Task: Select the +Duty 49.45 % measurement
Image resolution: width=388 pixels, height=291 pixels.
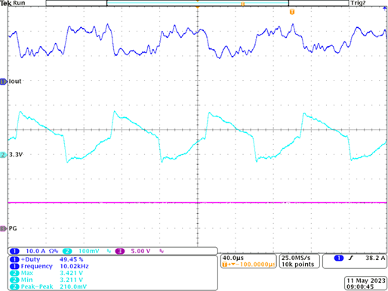Action: [x=47, y=259]
